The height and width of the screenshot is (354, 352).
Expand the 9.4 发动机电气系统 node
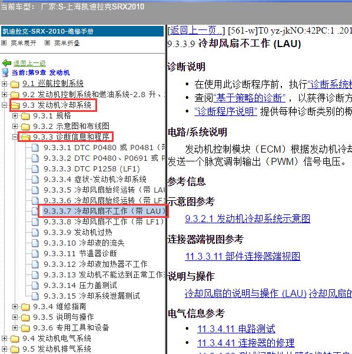[x=4, y=338]
